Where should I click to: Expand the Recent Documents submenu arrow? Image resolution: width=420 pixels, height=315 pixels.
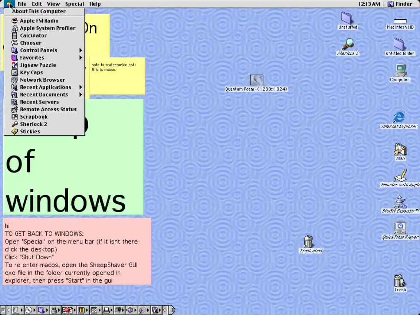tap(80, 94)
